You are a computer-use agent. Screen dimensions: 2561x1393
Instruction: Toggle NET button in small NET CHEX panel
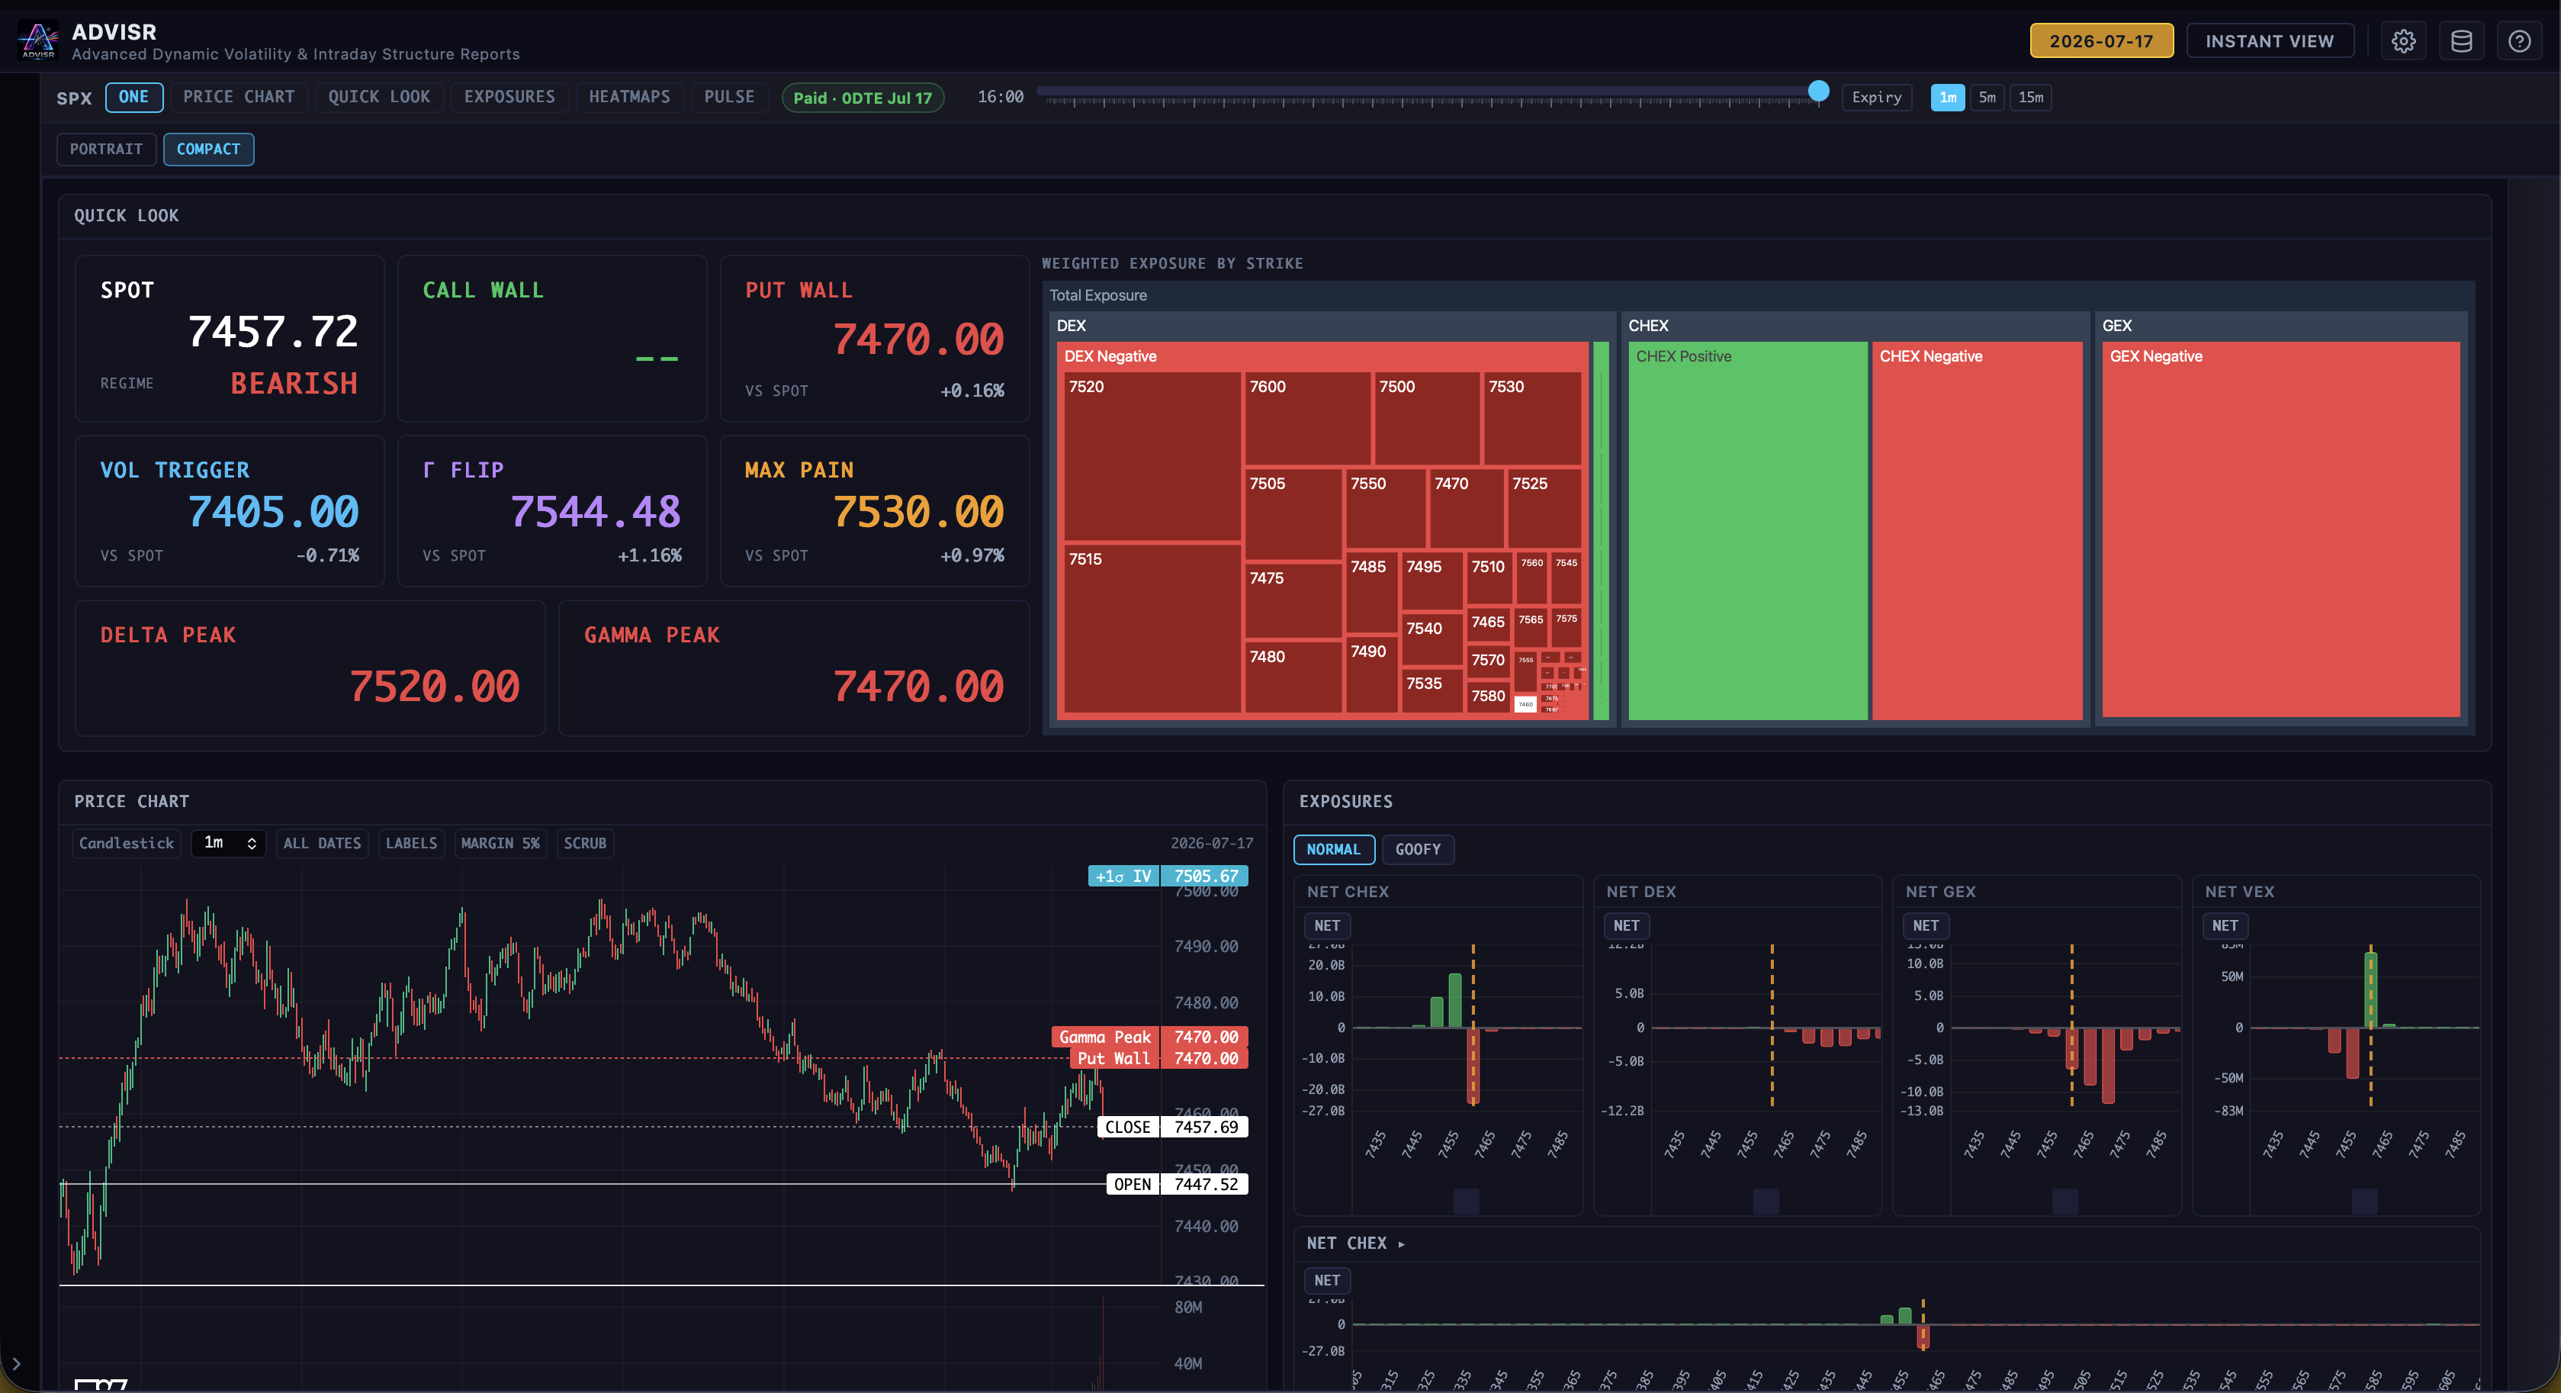click(x=1327, y=925)
